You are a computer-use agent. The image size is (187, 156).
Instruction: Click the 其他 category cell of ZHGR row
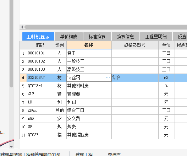pyautogui.click(x=60, y=111)
